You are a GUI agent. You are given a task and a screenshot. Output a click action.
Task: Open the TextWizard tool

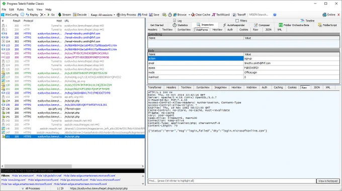coord(221,15)
